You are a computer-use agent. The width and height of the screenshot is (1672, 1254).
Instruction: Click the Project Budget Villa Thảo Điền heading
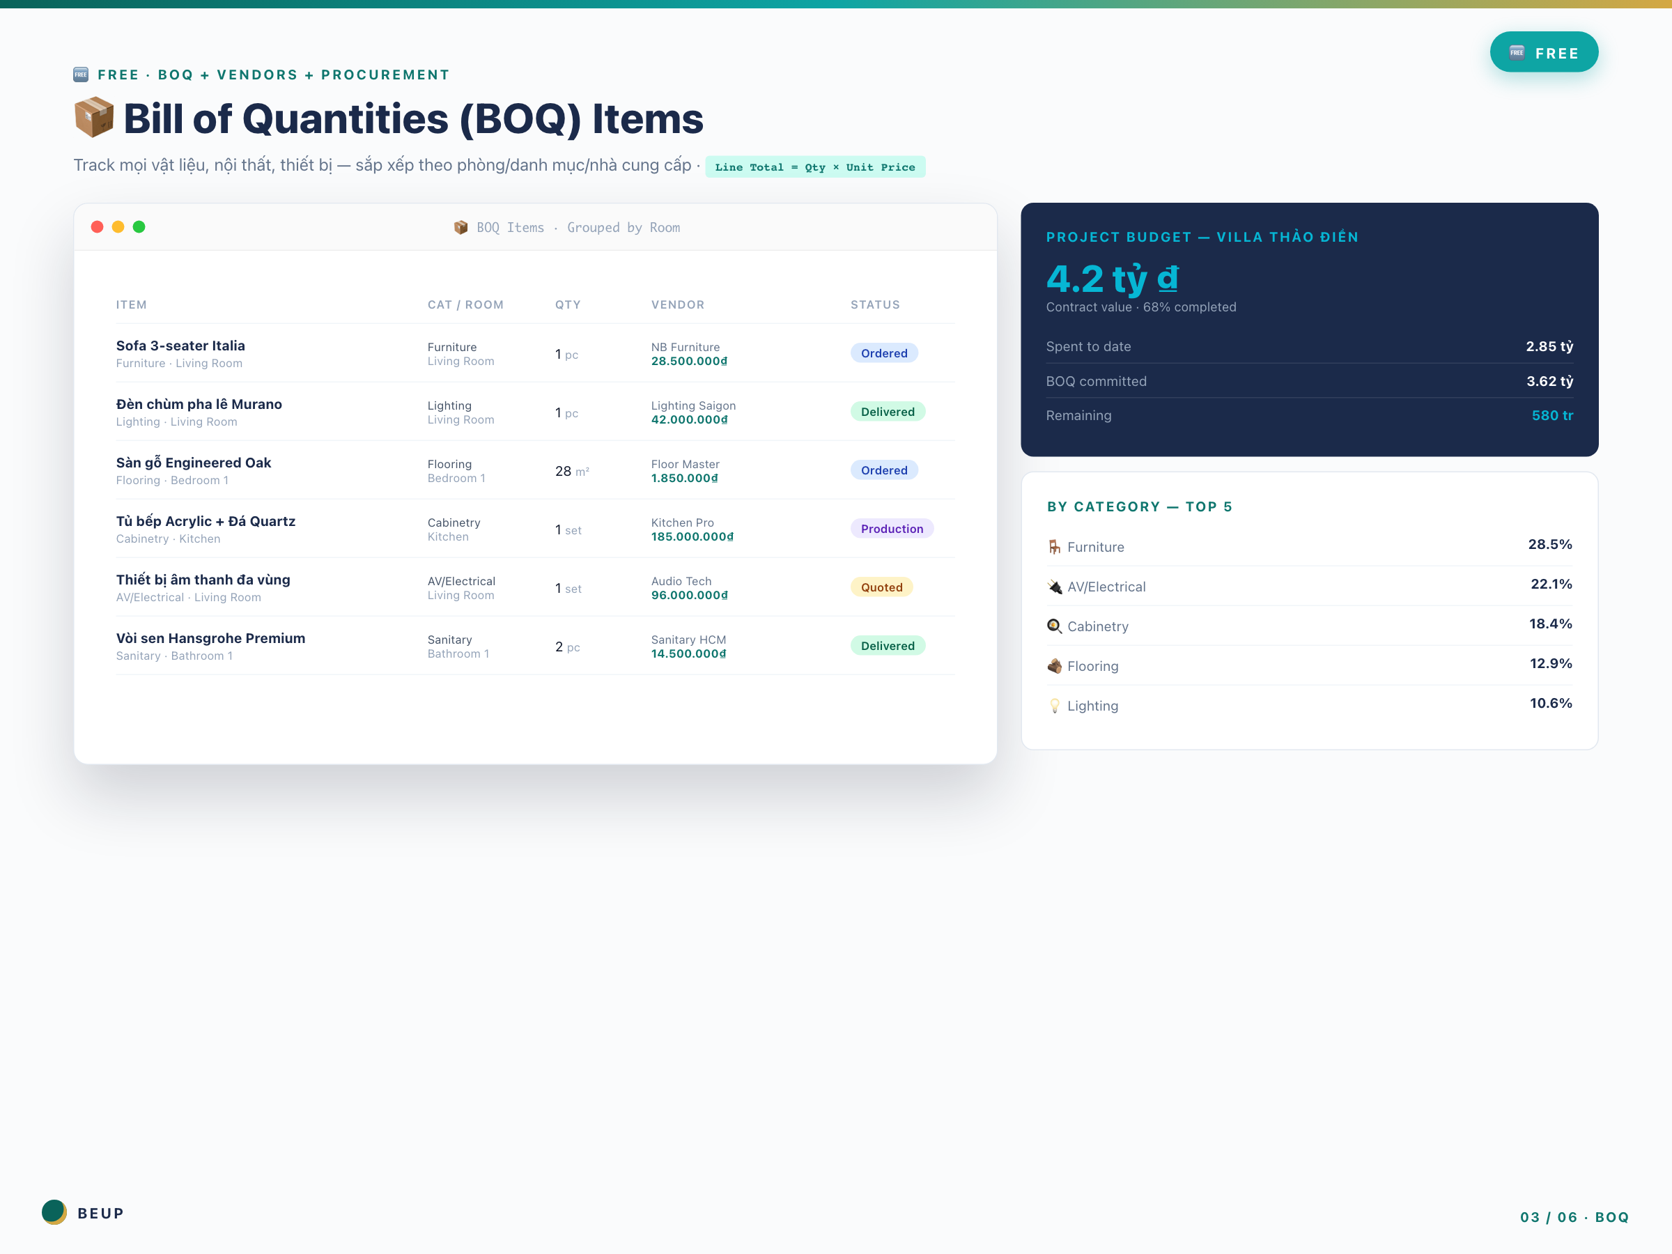(x=1202, y=237)
